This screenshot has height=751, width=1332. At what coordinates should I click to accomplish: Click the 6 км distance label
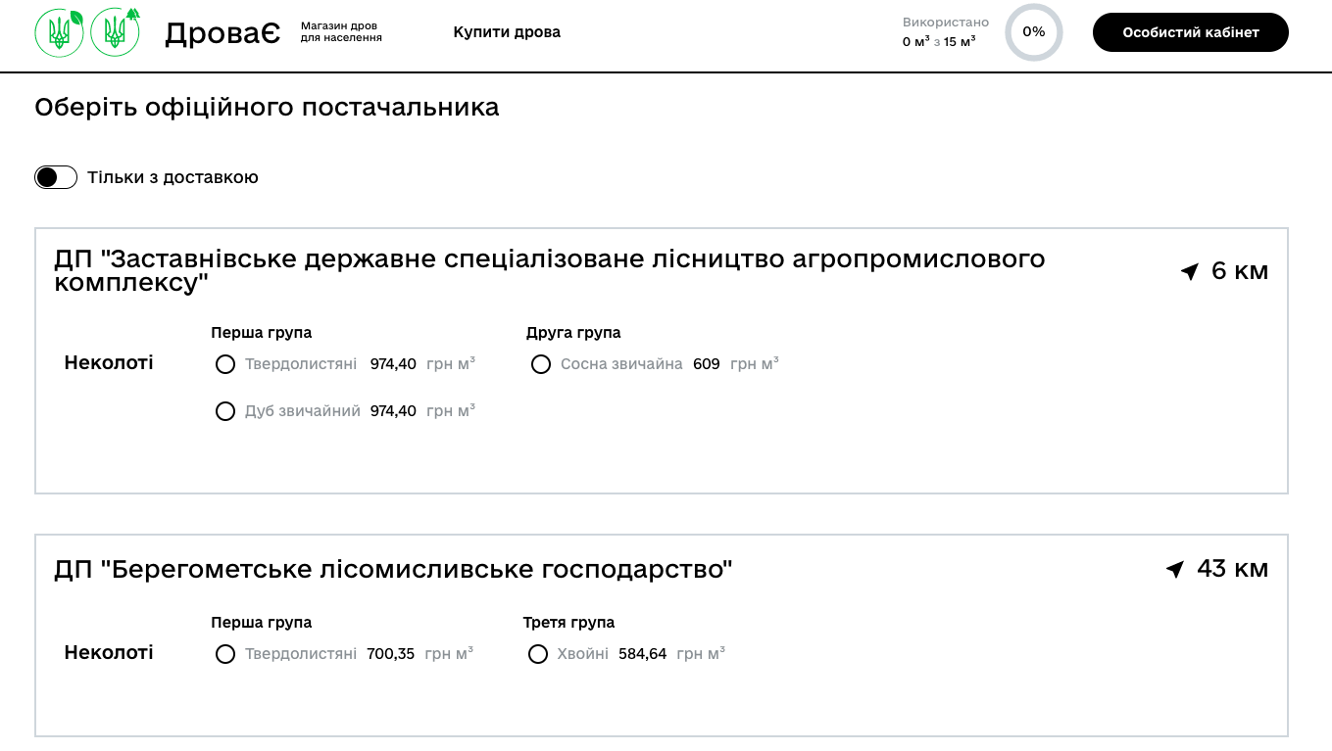(1239, 271)
